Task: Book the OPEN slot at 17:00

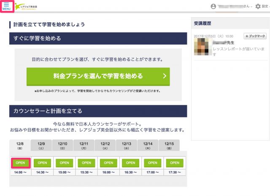Action: point(153,163)
